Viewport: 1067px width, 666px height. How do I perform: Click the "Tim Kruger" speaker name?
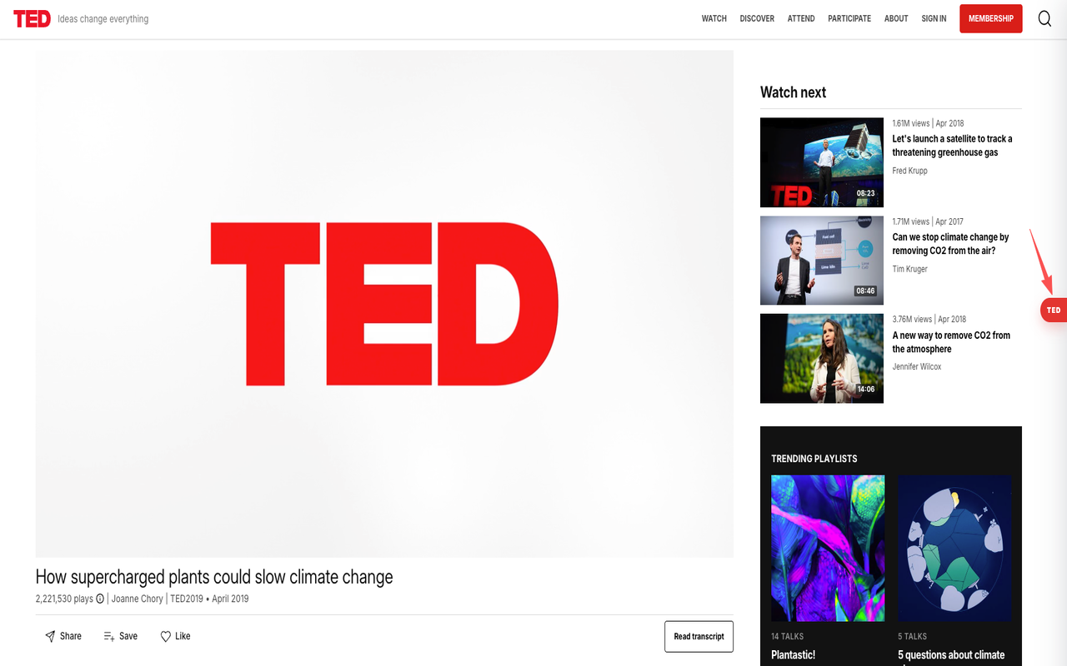pyautogui.click(x=909, y=269)
